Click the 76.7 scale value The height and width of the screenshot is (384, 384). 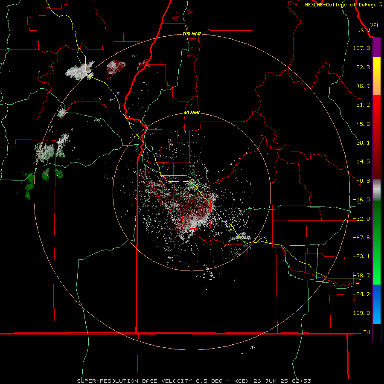pyautogui.click(x=363, y=86)
